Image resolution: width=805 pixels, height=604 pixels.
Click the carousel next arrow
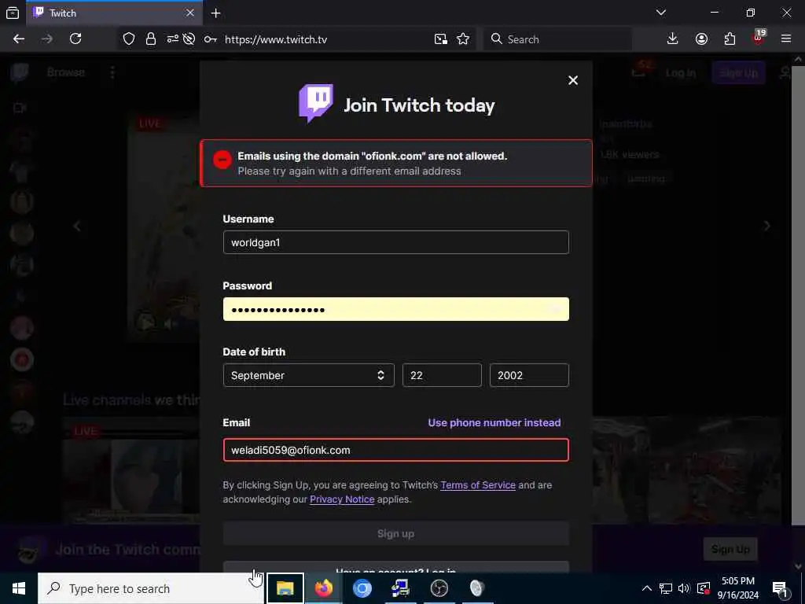[766, 226]
